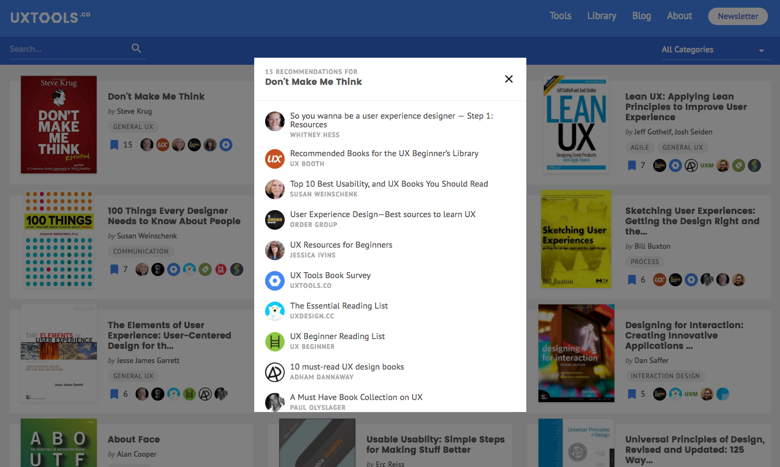This screenshot has width=780, height=467.
Task: Click 100 Things book cover thumbnail
Action: [59, 239]
